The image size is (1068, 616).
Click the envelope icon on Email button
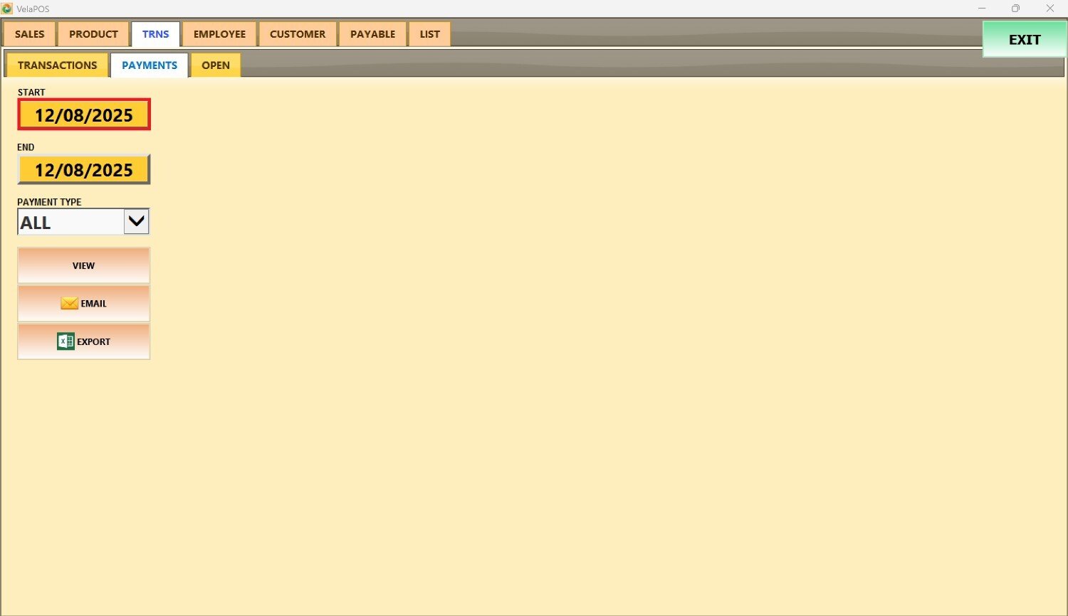pyautogui.click(x=69, y=304)
